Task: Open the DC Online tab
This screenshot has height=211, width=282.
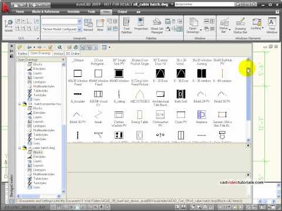Action: [73, 53]
